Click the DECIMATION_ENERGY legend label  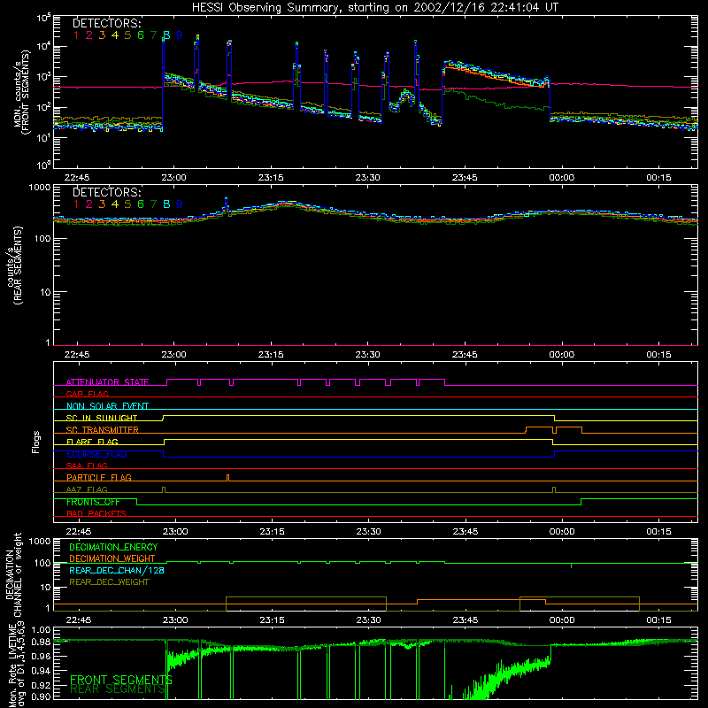pyautogui.click(x=113, y=547)
